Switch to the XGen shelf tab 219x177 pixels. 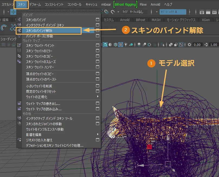pyautogui.click(x=206, y=20)
